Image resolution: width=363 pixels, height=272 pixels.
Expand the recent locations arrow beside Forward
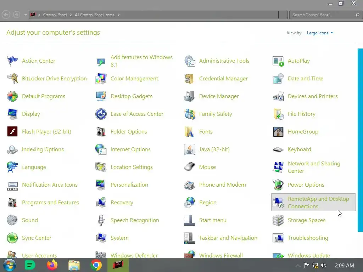click(25, 15)
